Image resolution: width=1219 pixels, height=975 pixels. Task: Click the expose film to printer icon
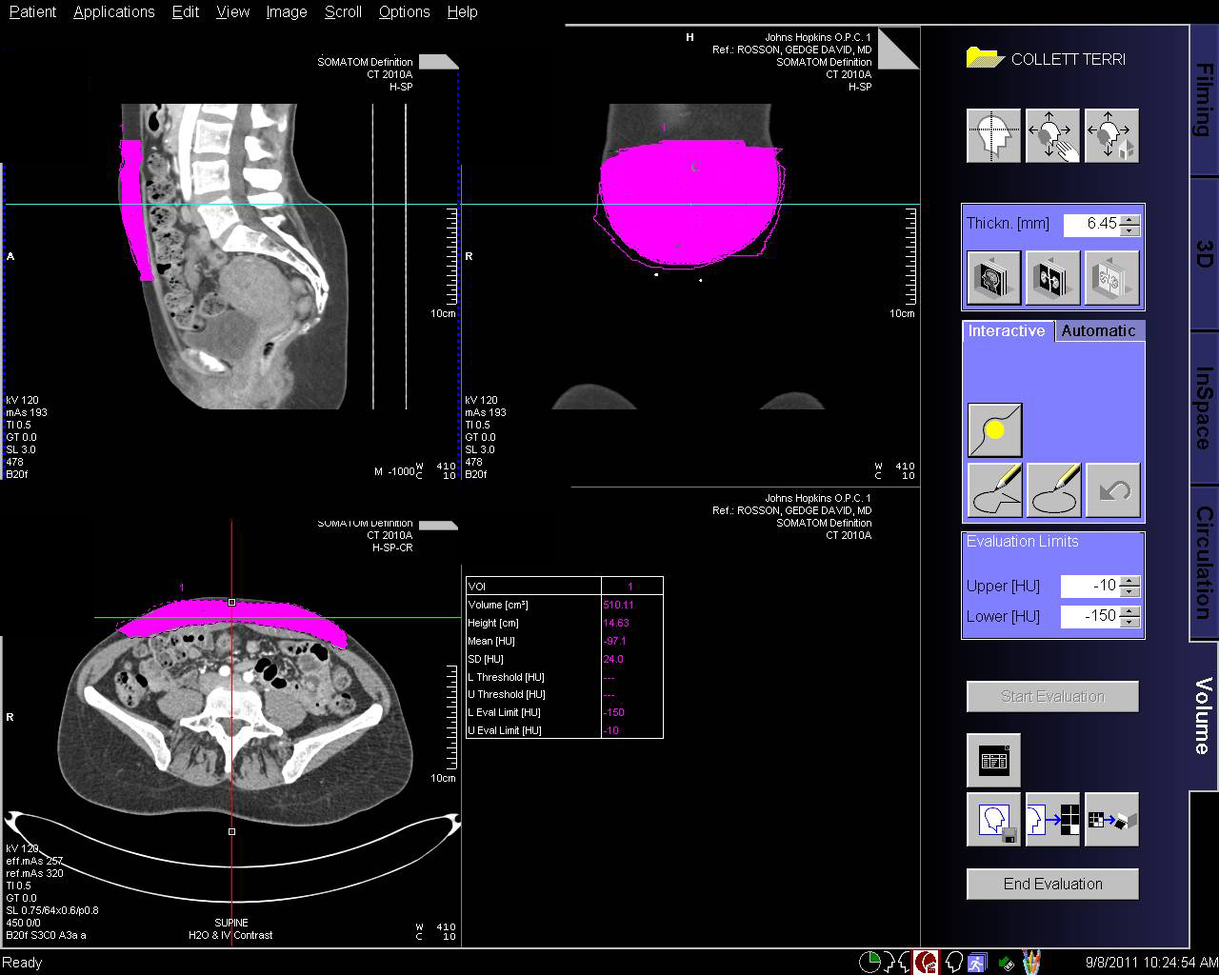pyautogui.click(x=1111, y=819)
